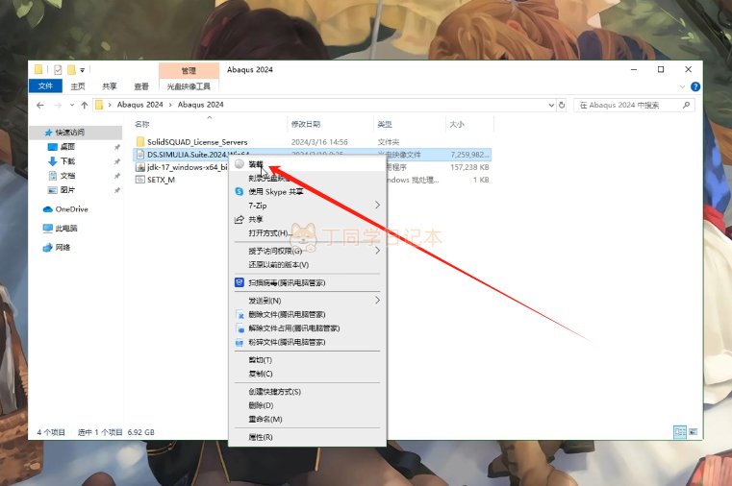Screen dimensions: 732x486
Task: Click the search magnifier icon
Action: pyautogui.click(x=686, y=106)
